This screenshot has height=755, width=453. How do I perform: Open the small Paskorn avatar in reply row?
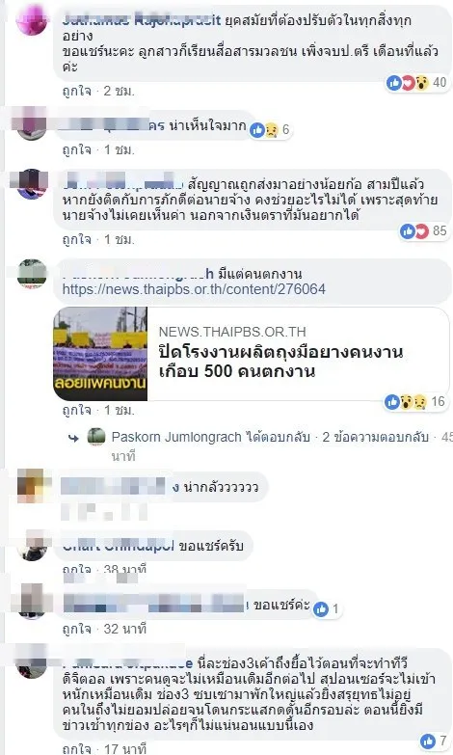(x=96, y=437)
